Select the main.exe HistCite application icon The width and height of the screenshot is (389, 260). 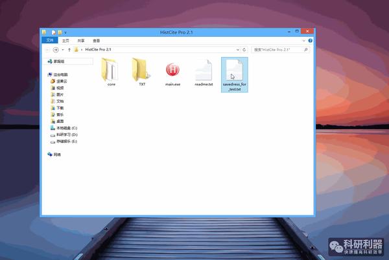pyautogui.click(x=172, y=70)
